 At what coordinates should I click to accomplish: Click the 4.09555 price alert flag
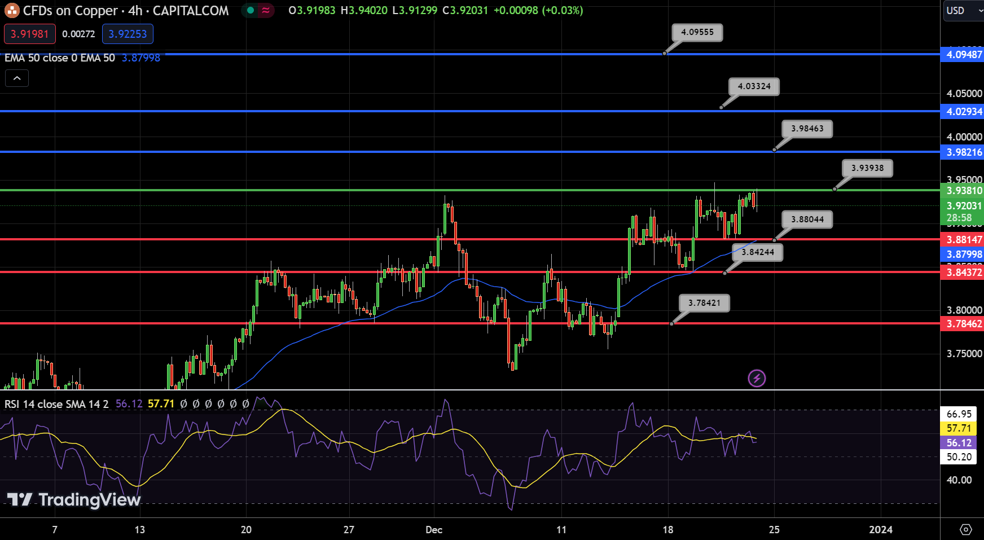click(697, 33)
